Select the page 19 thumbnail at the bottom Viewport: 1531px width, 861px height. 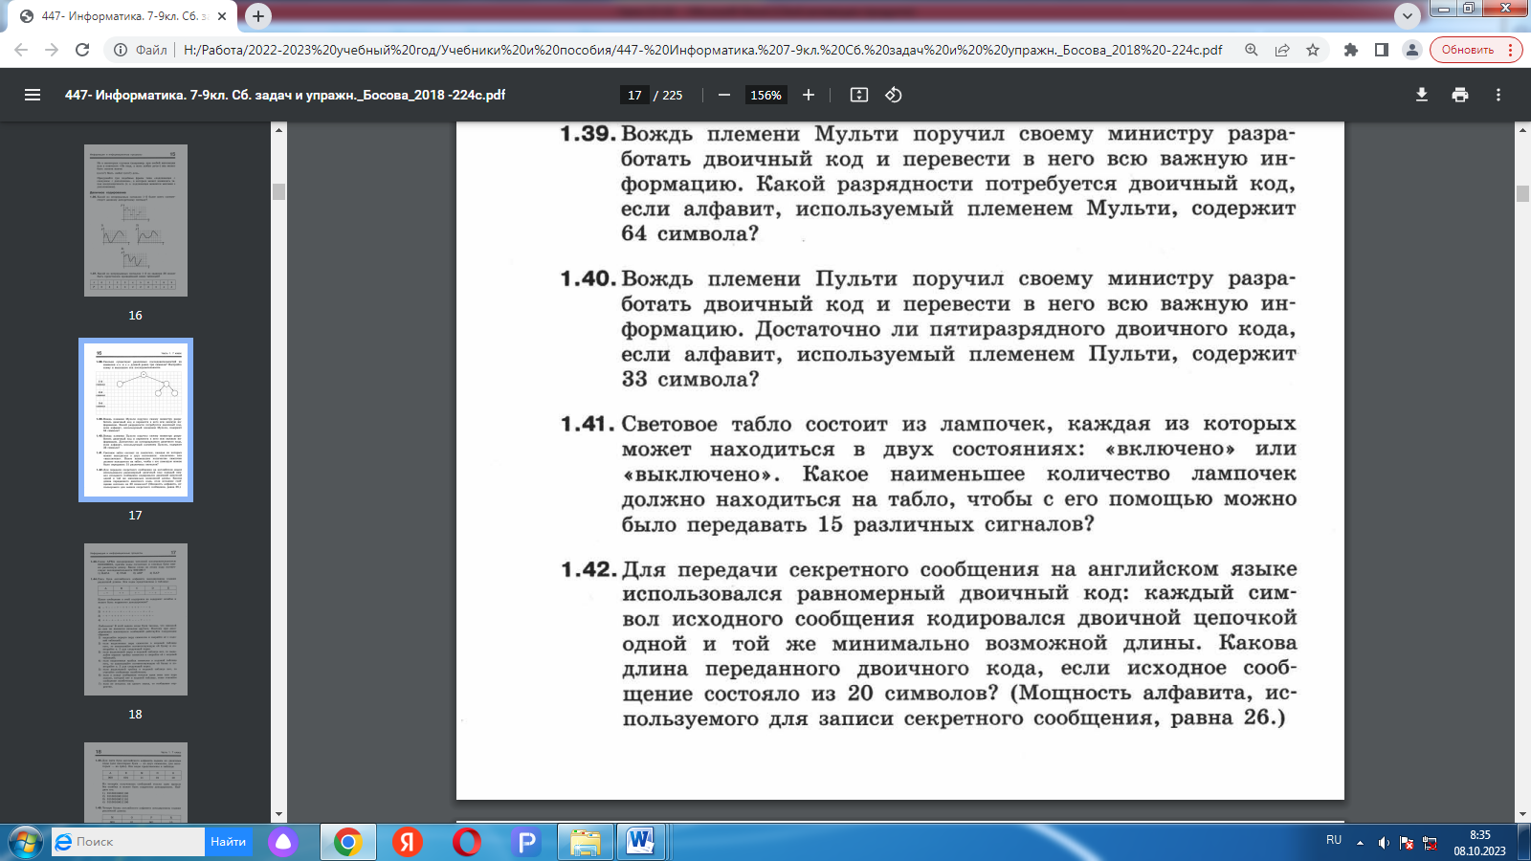coord(136,782)
